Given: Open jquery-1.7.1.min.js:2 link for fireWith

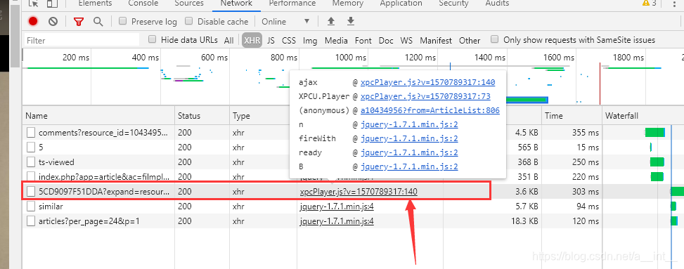Looking at the screenshot, I should coord(409,138).
